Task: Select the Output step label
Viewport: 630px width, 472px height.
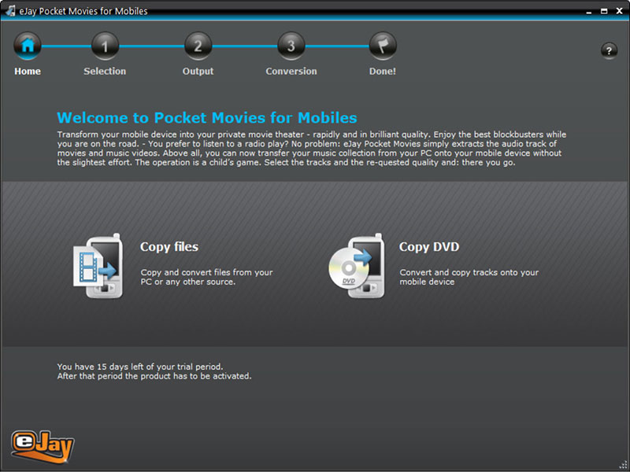Action: [198, 72]
